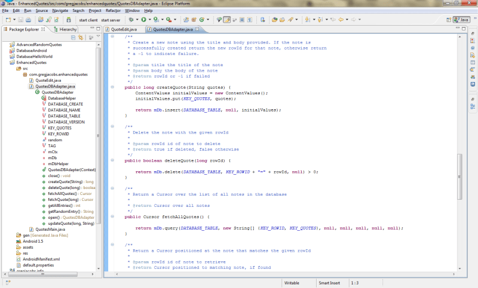Viewport: 478px width, 288px height.
Task: Open the Refactor menu
Action: coord(114,11)
